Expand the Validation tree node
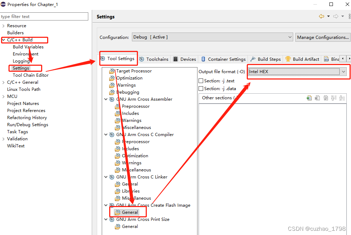The height and width of the screenshot is (235, 351). point(3,139)
